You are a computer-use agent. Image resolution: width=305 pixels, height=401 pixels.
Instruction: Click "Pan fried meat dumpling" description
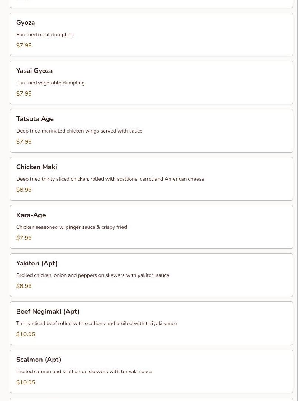[45, 35]
